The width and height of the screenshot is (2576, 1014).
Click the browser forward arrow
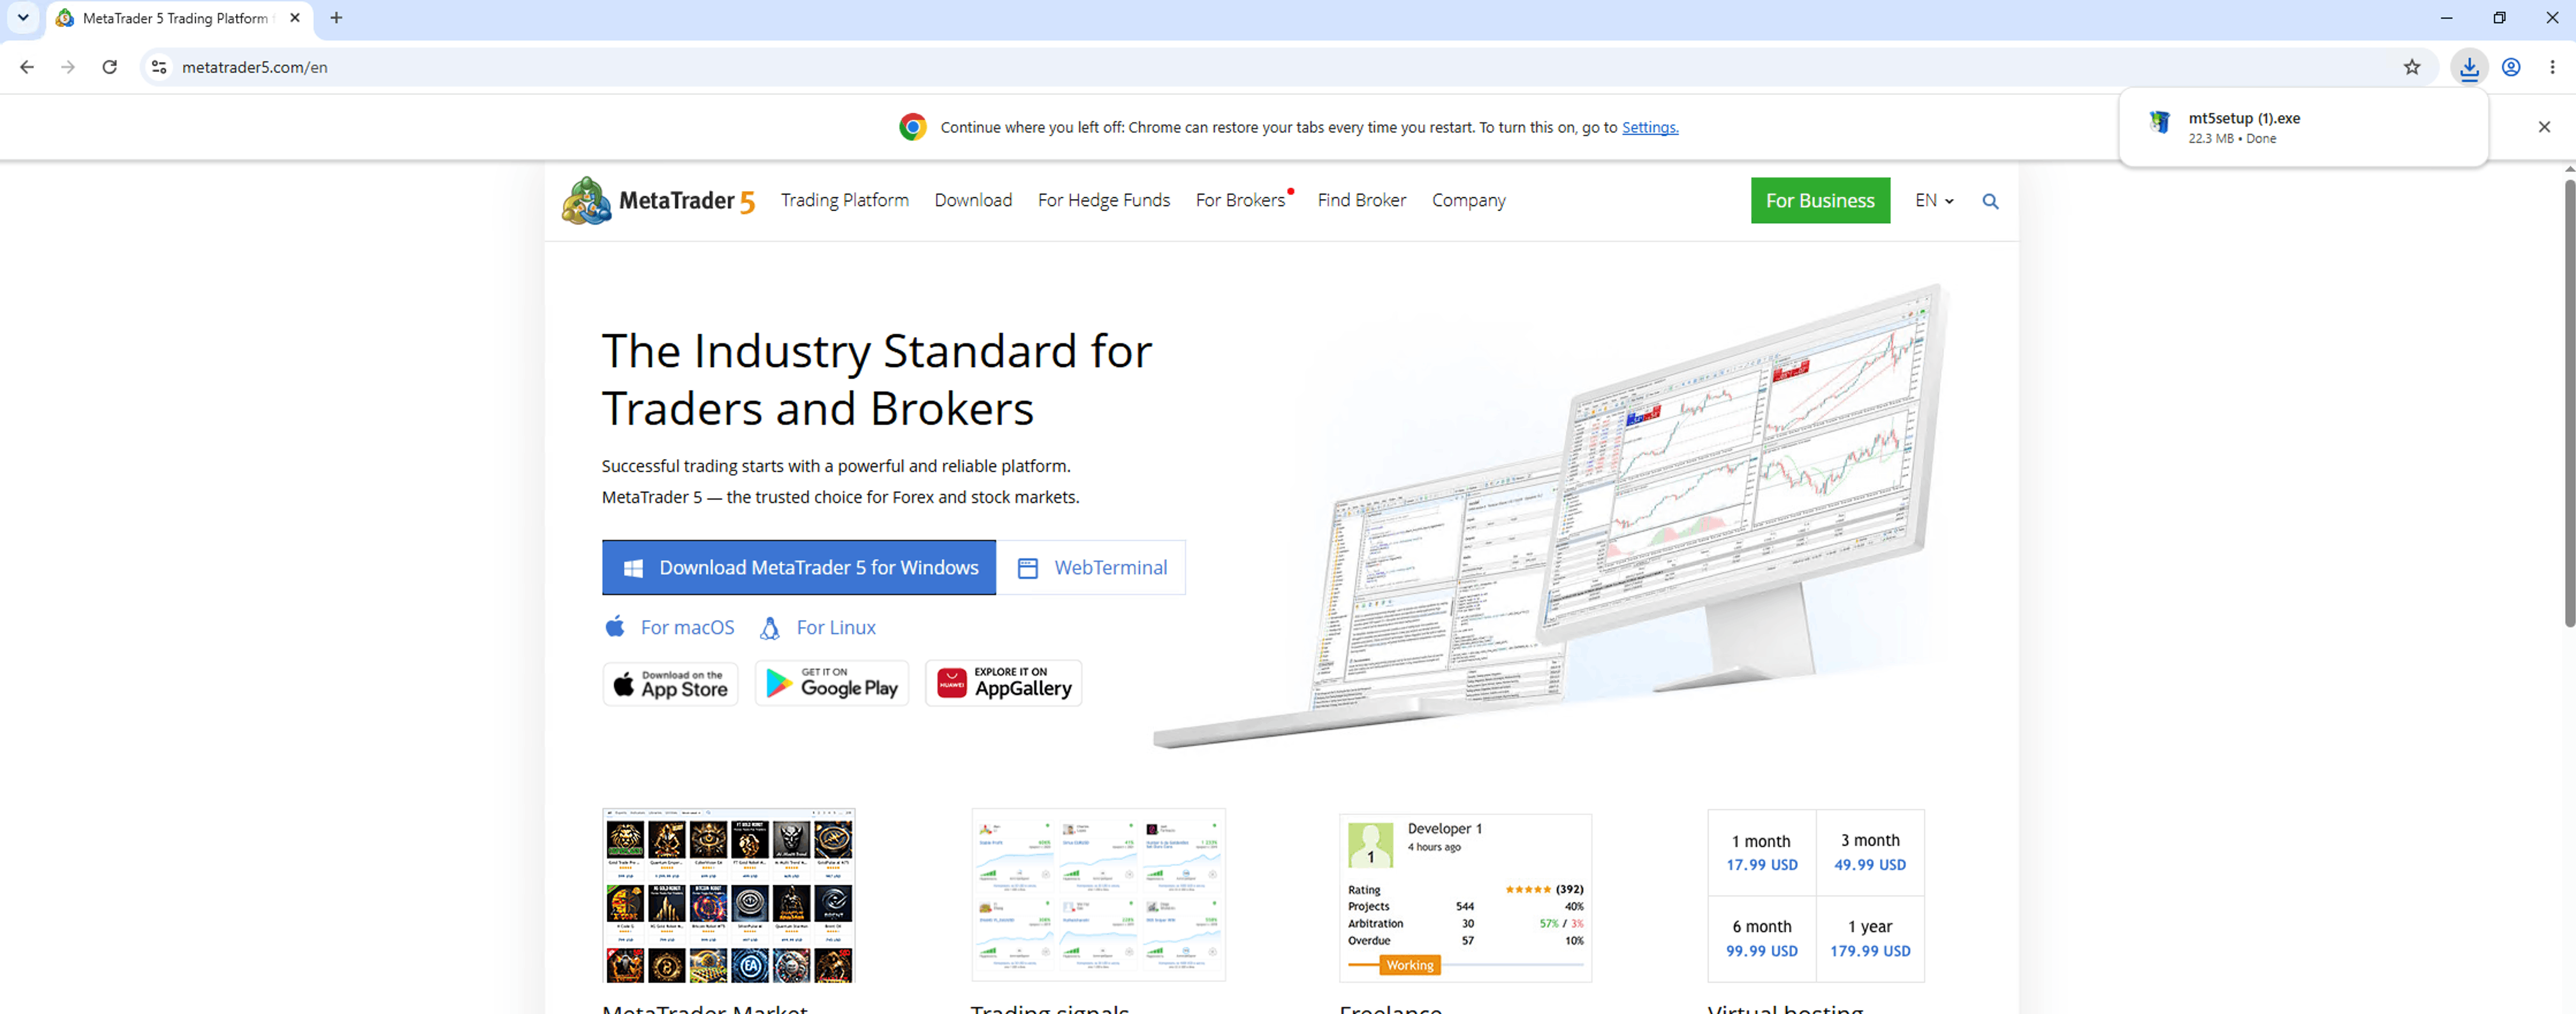coord(68,67)
